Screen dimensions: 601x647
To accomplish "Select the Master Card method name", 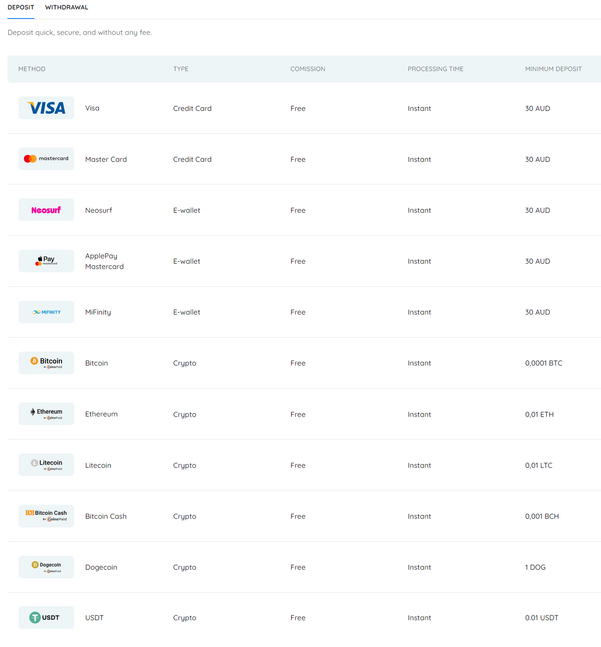I will point(106,159).
